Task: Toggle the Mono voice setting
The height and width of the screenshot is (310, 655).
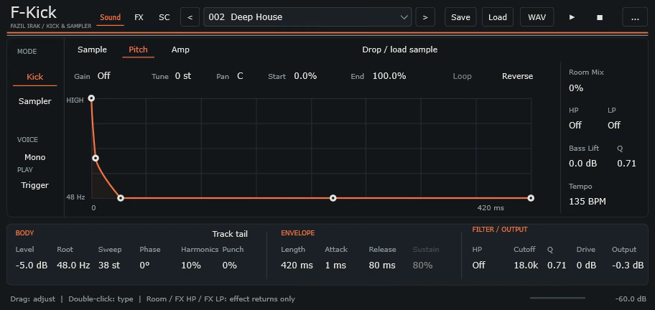Action: click(x=34, y=157)
